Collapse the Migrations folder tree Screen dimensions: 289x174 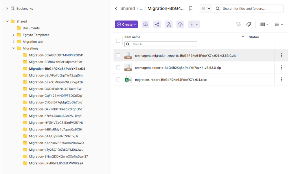tap(14, 48)
